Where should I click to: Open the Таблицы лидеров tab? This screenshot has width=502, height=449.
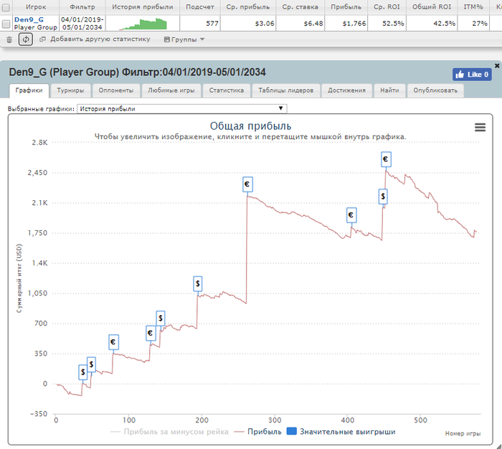coord(285,90)
